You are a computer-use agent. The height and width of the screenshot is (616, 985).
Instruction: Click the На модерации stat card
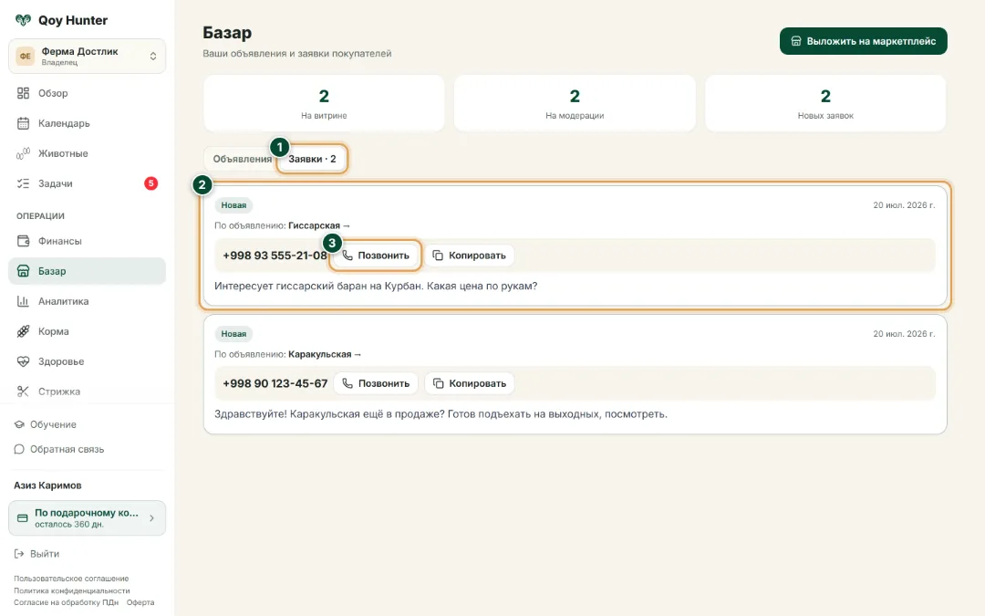[575, 103]
